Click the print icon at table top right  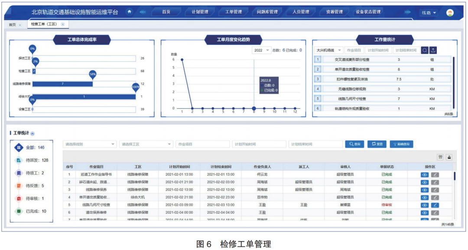pos(449,156)
